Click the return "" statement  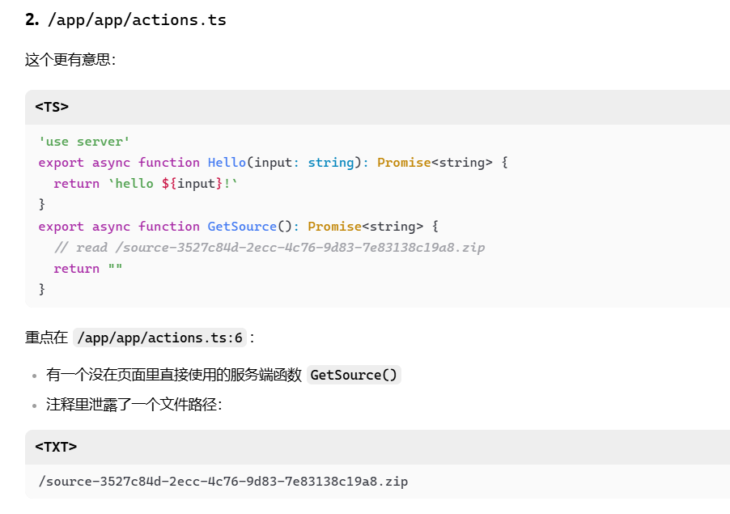tap(87, 269)
